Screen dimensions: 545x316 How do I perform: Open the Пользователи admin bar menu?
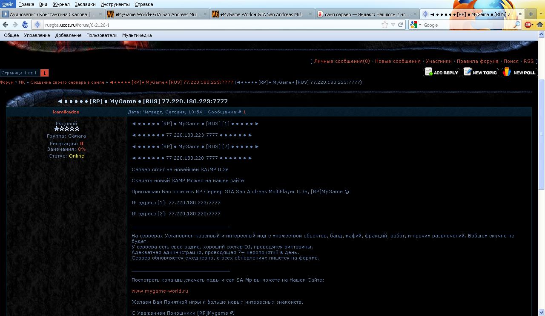[102, 35]
